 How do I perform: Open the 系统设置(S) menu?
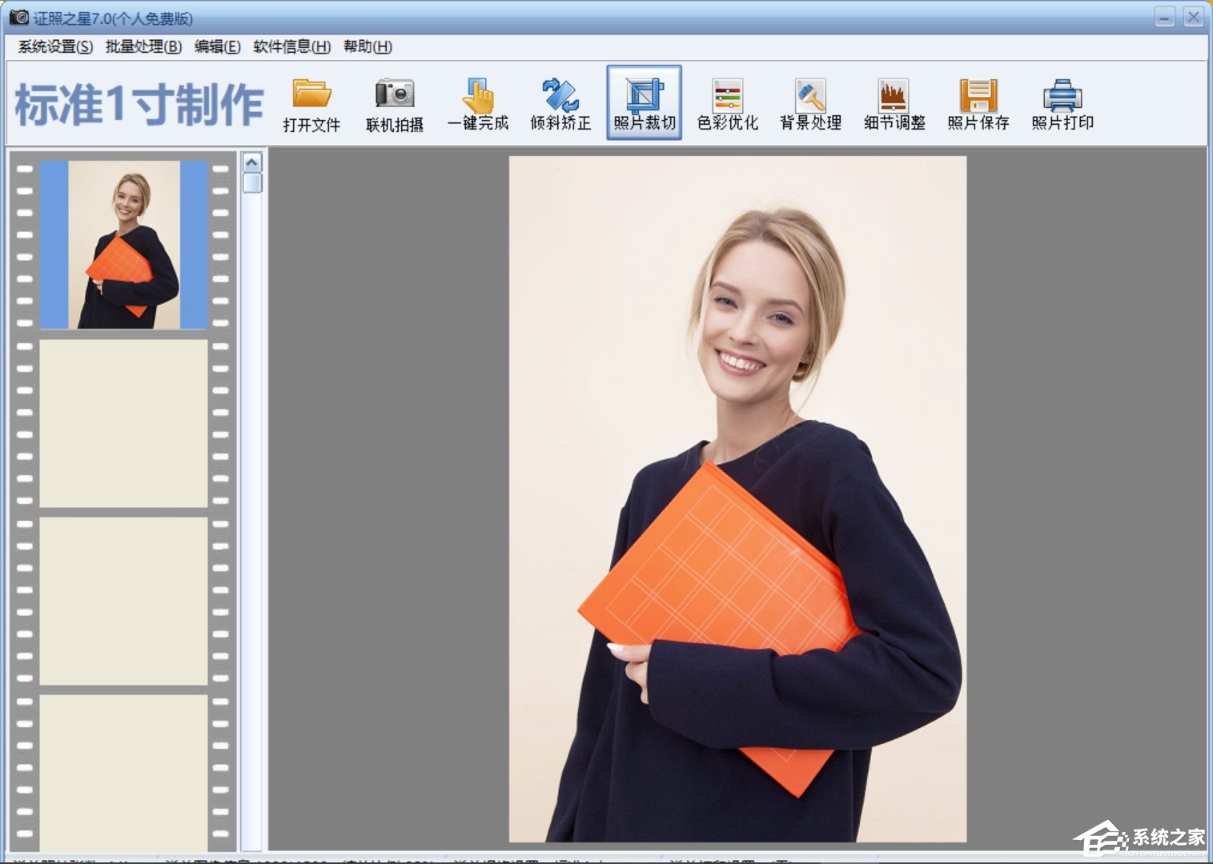[x=55, y=46]
